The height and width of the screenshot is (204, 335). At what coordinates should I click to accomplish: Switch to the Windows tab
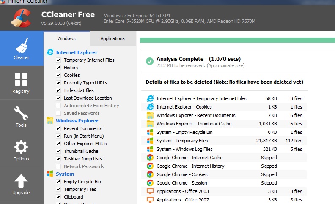pyautogui.click(x=66, y=38)
